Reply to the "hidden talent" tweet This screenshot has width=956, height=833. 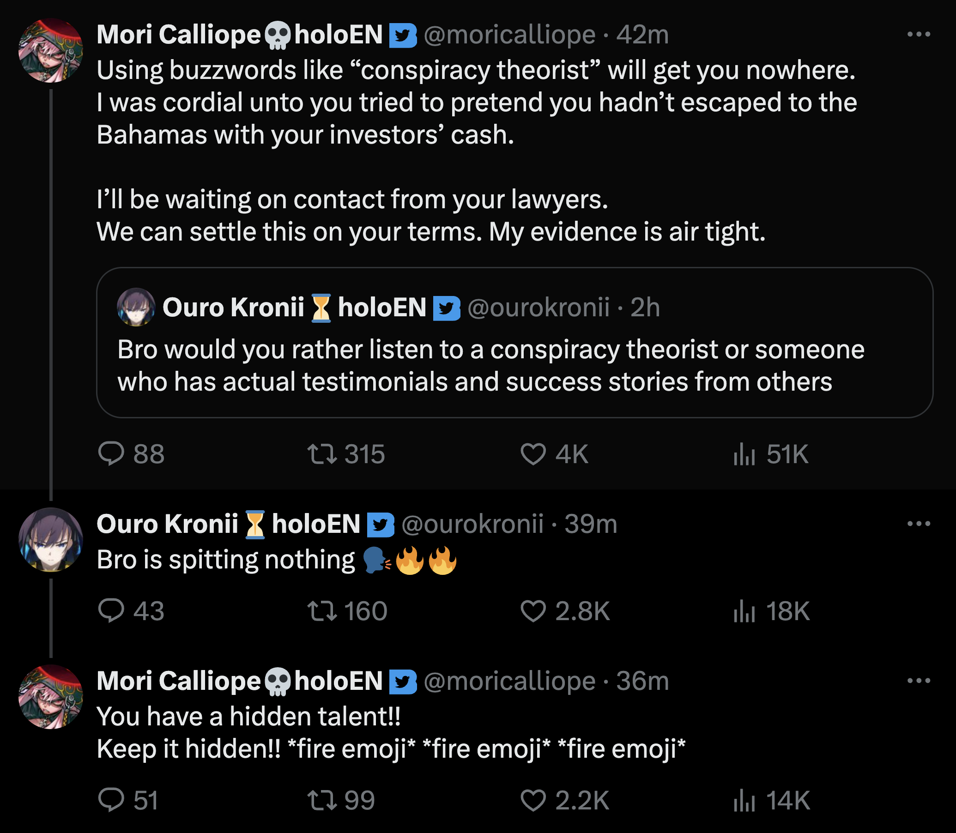tap(112, 800)
